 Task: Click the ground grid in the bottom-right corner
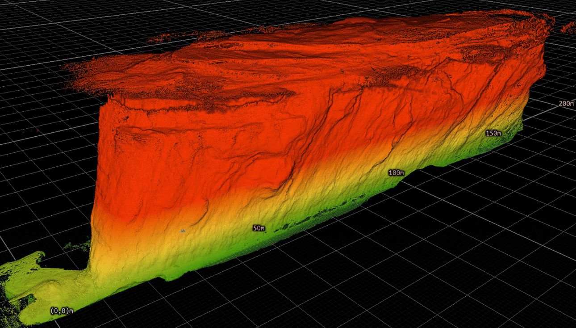[x=513, y=290]
